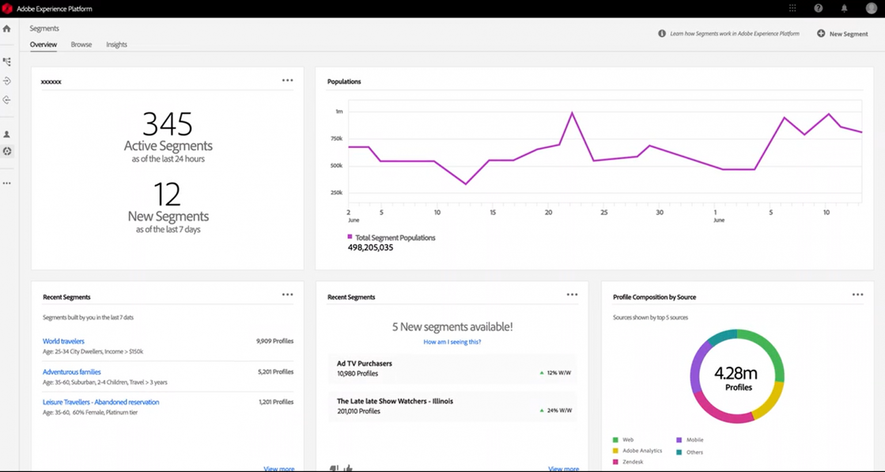The height and width of the screenshot is (472, 885).
Task: Open the Insights tab
Action: [116, 44]
